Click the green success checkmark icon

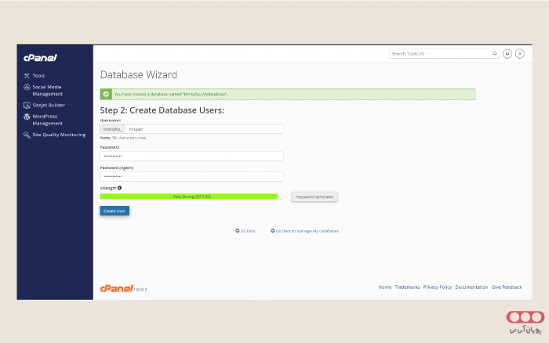[106, 94]
